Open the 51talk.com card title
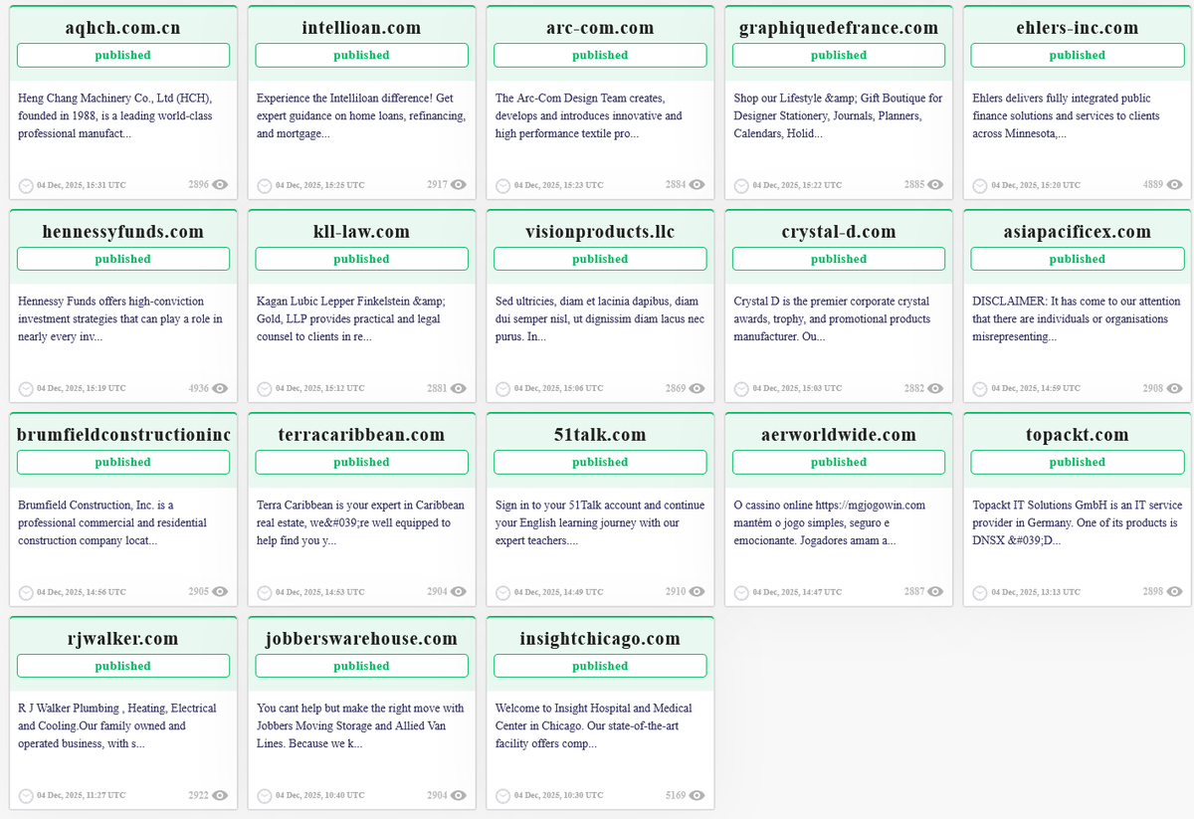 coord(601,435)
